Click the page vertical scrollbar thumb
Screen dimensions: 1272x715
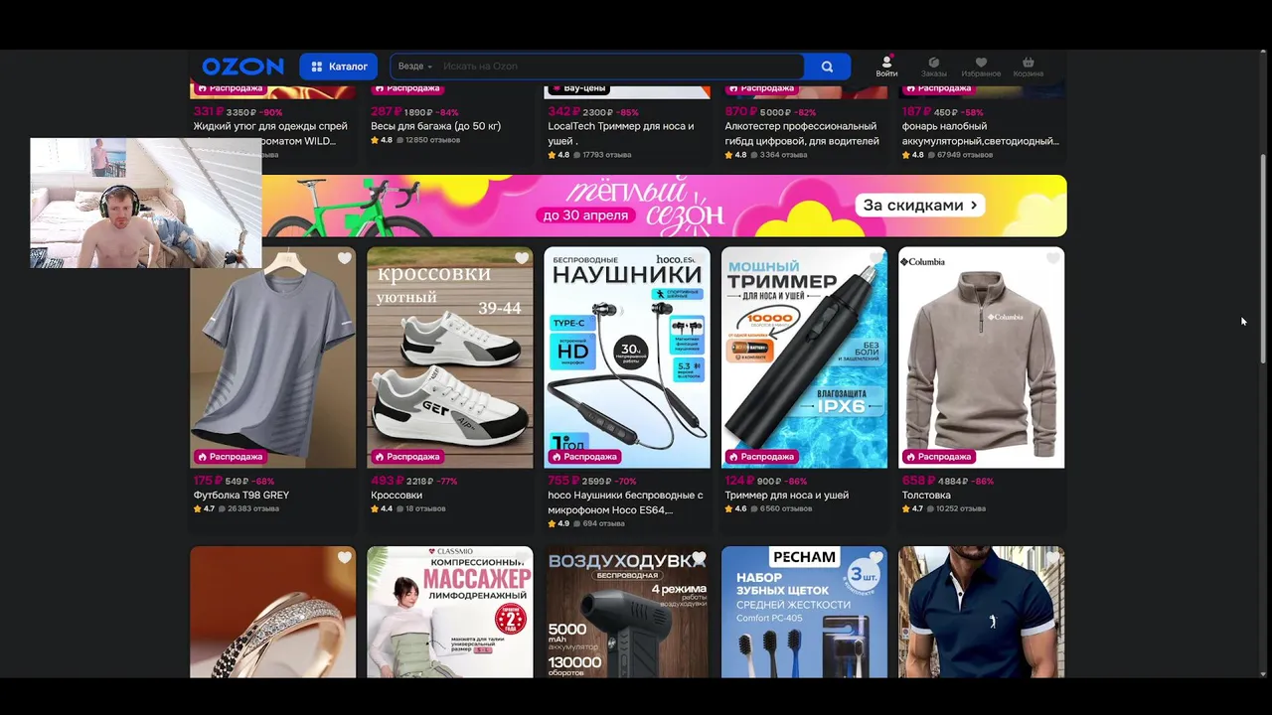pos(1264,258)
